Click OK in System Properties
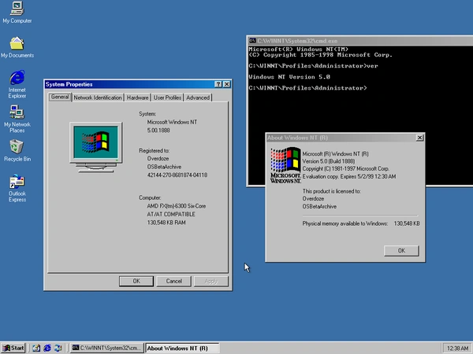This screenshot has width=473, height=354. point(136,281)
